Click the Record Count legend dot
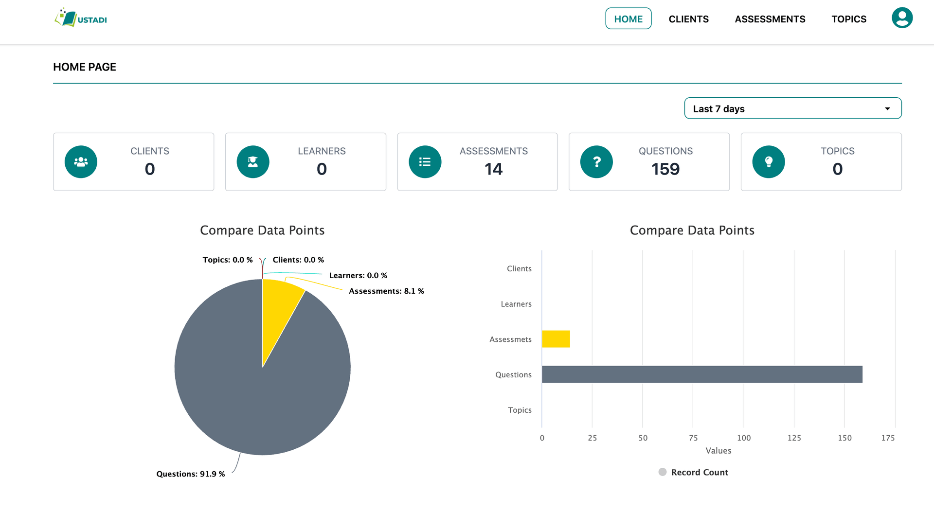Image resolution: width=934 pixels, height=512 pixels. [662, 472]
